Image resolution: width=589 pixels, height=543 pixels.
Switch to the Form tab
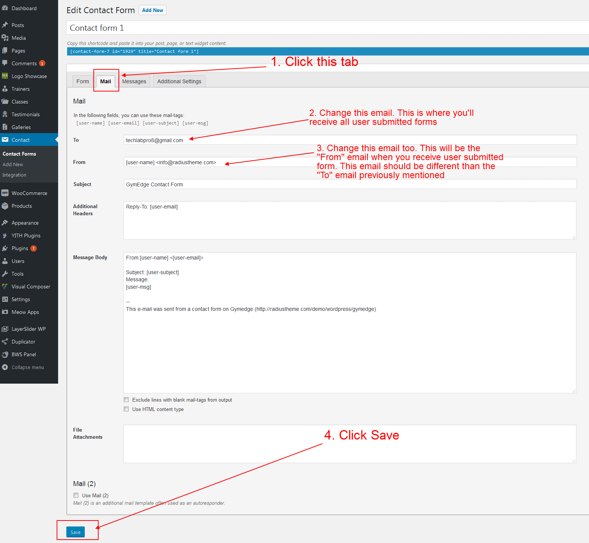click(82, 81)
